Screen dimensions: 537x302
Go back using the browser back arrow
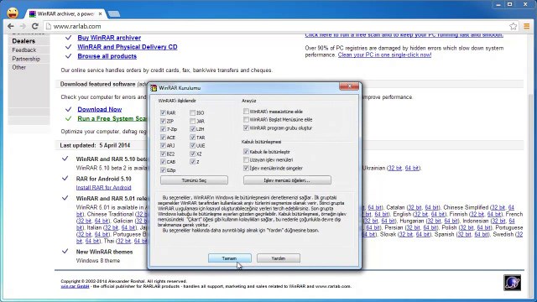[x=11, y=26]
